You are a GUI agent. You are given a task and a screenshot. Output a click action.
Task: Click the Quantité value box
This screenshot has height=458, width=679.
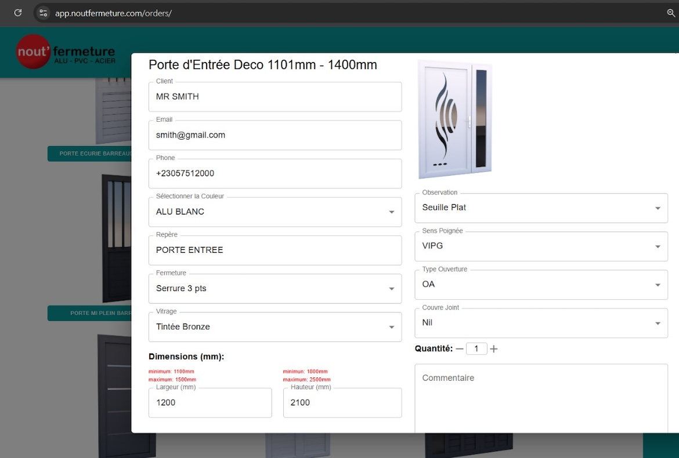(x=476, y=348)
